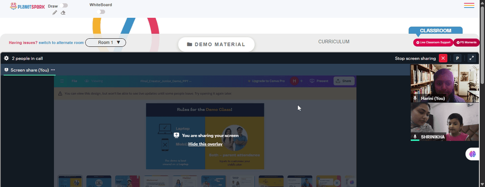Switch to the Curriculum tab

tap(334, 42)
